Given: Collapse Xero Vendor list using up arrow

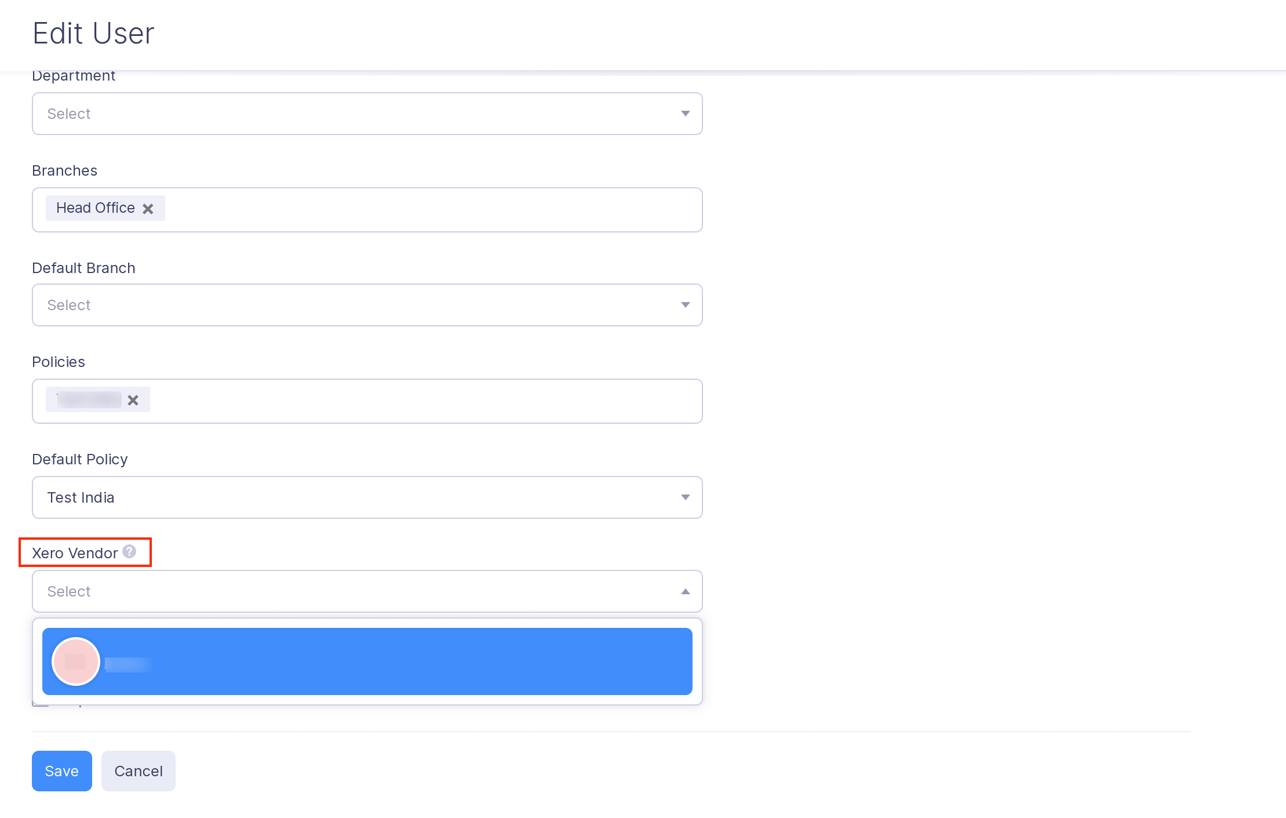Looking at the screenshot, I should click(685, 591).
